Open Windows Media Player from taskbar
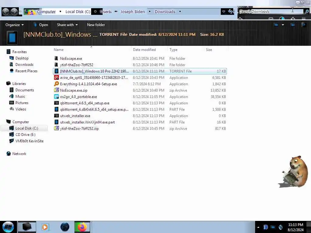The width and height of the screenshot is (311, 233). pos(45,227)
